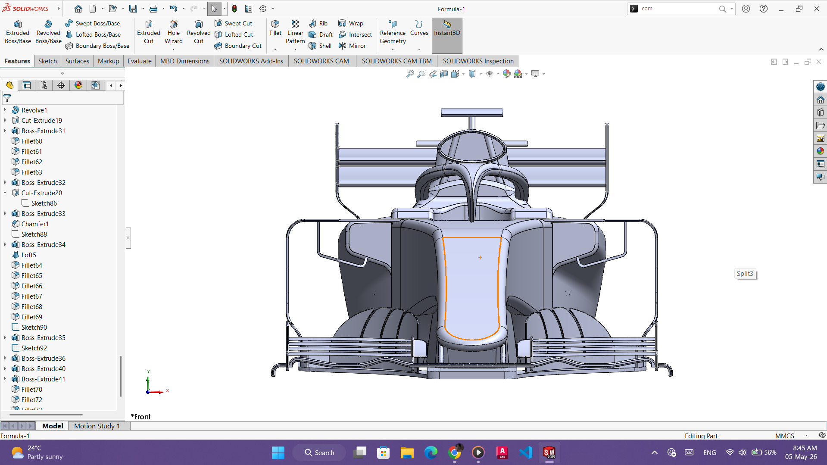
Task: Select Loft5 in feature tree
Action: pyautogui.click(x=29, y=255)
